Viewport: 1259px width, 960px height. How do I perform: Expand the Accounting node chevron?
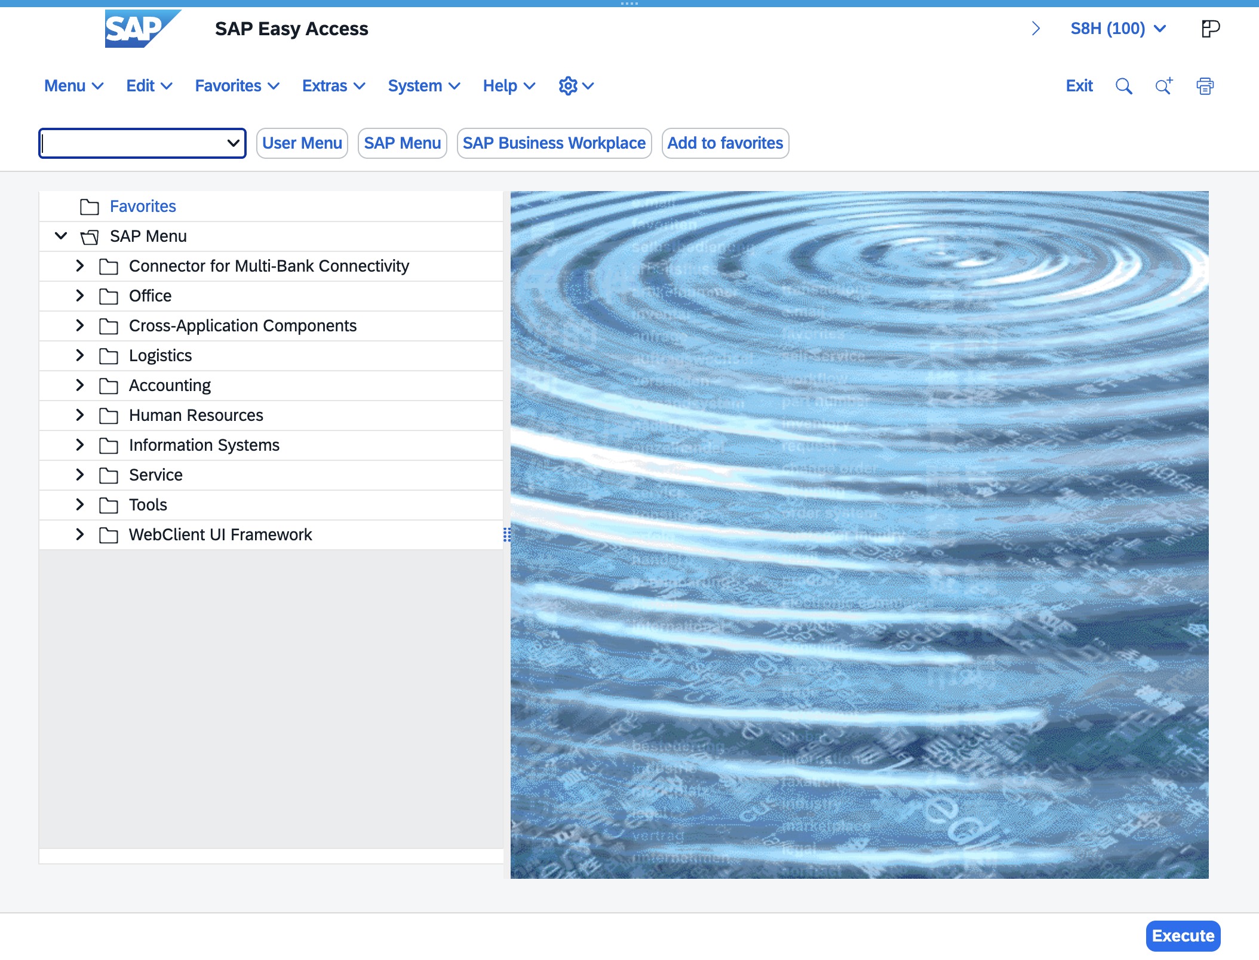[80, 385]
